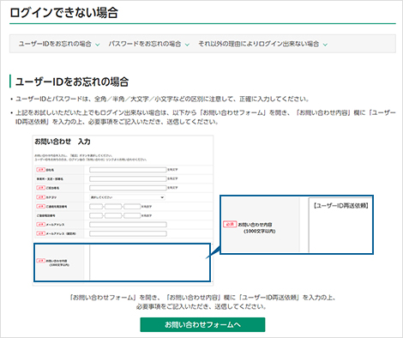The height and width of the screenshot is (338, 403).
Task: Click chevron beside ユーザーIDをお忘れの場合 link
Action: (x=98, y=45)
